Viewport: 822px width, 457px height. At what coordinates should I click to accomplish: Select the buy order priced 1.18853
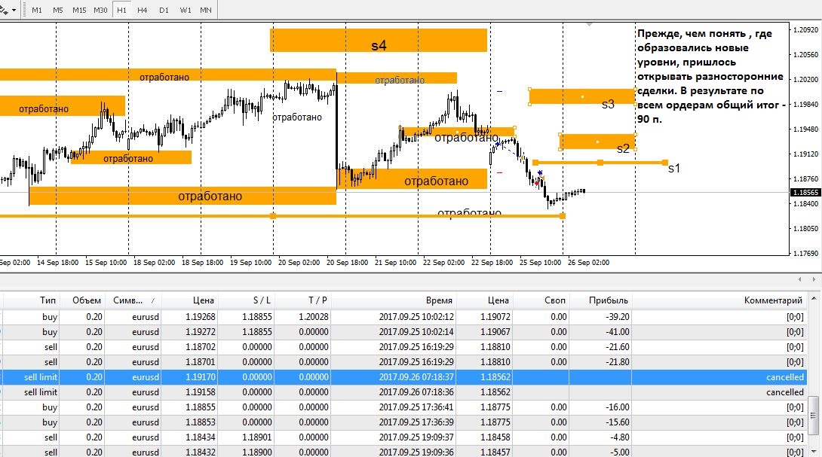(403, 422)
